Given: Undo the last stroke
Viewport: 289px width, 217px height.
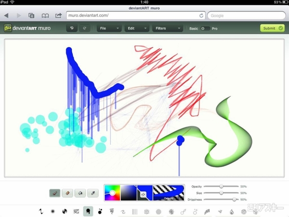Looking at the screenshot, I should (72, 28).
